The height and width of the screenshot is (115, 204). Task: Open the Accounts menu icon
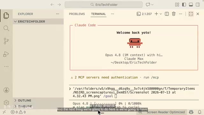tap(6, 90)
